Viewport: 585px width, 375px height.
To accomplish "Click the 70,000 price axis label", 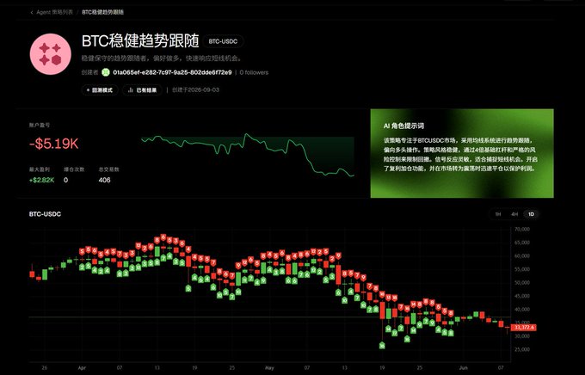I will point(522,229).
